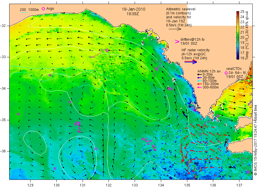Viewport: 259px width, 189px height.
Task: Click the 'Argo' legend label
Action: (50, 9)
